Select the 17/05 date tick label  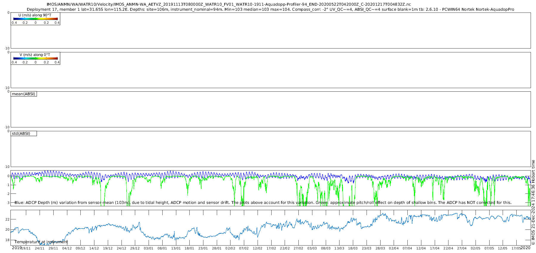coord(516,249)
